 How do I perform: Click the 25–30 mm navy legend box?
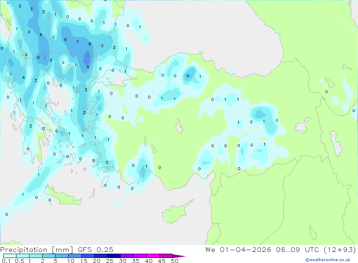(x=114, y=256)
